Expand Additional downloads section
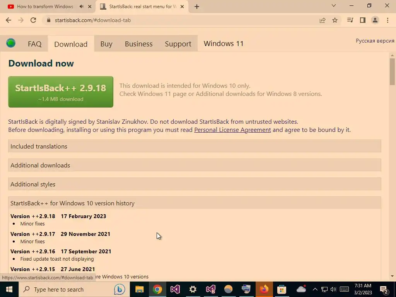396x297 pixels. tap(195, 165)
